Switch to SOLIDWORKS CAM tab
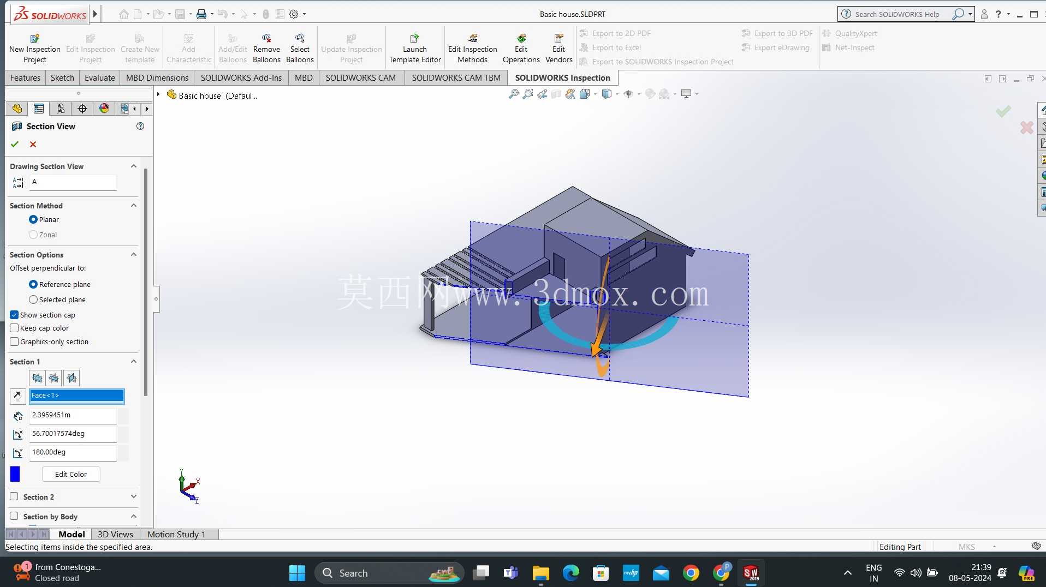This screenshot has width=1046, height=587. 361,78
